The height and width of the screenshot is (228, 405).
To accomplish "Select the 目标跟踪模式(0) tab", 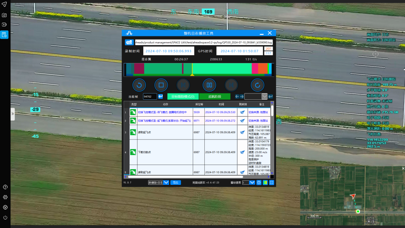I will coord(183,96).
